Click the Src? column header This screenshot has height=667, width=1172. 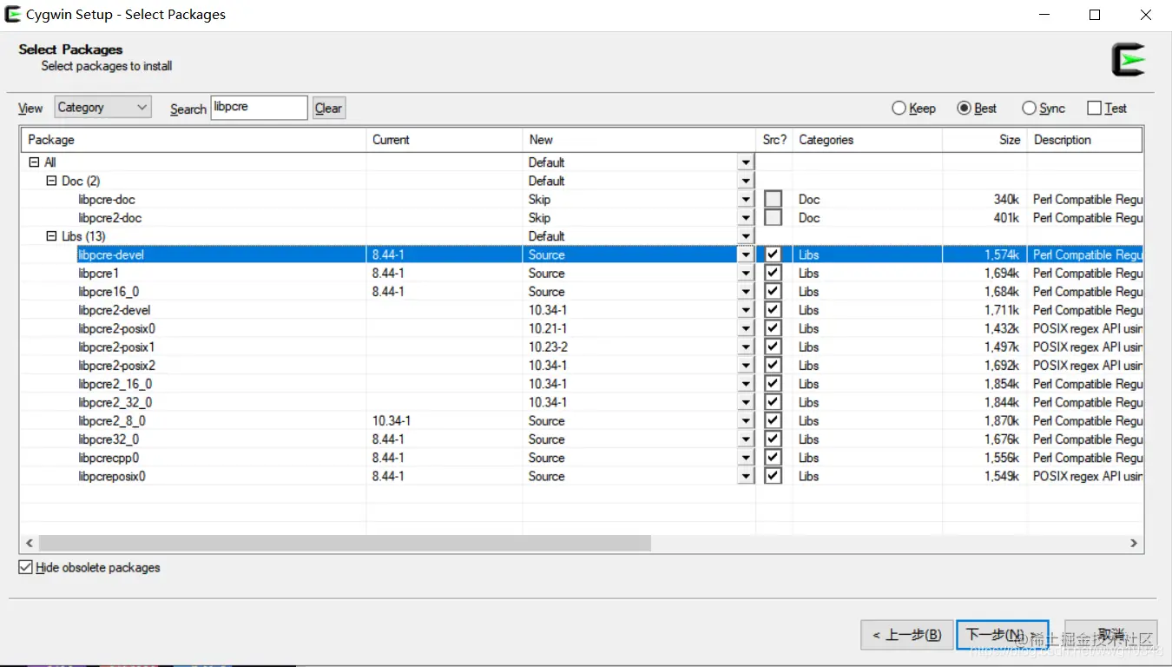click(774, 140)
